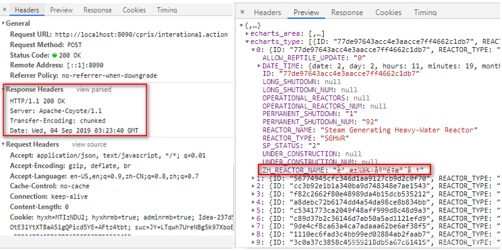Collapse item 0 in echarts_type
Viewport: 502px width, 251px height.
point(254,50)
